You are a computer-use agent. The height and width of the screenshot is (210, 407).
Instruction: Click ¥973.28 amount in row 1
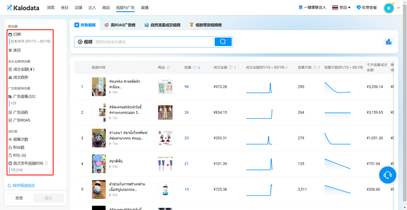click(x=220, y=87)
